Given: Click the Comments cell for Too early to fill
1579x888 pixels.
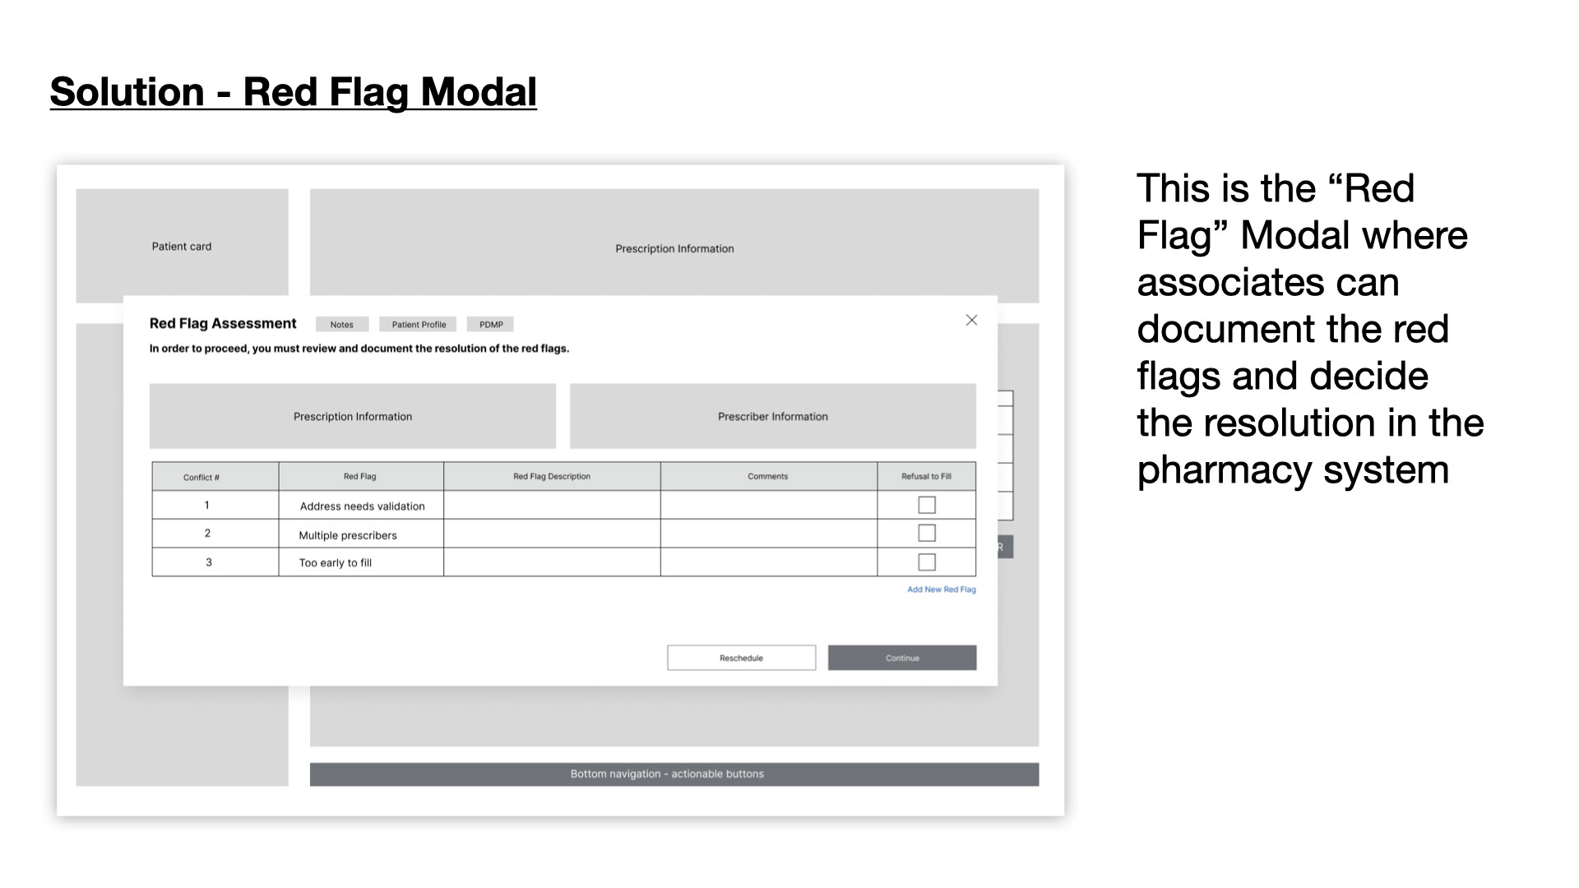Looking at the screenshot, I should 768,562.
